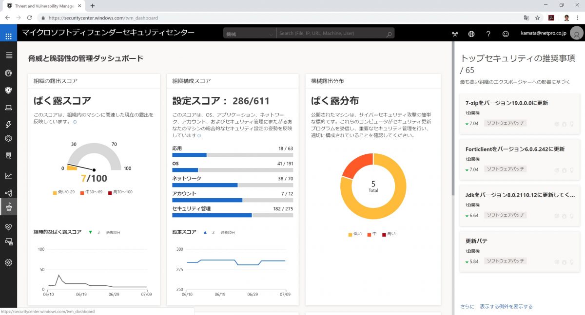Open the lightning bolt alerts icon
585x315 pixels.
pos(8,125)
